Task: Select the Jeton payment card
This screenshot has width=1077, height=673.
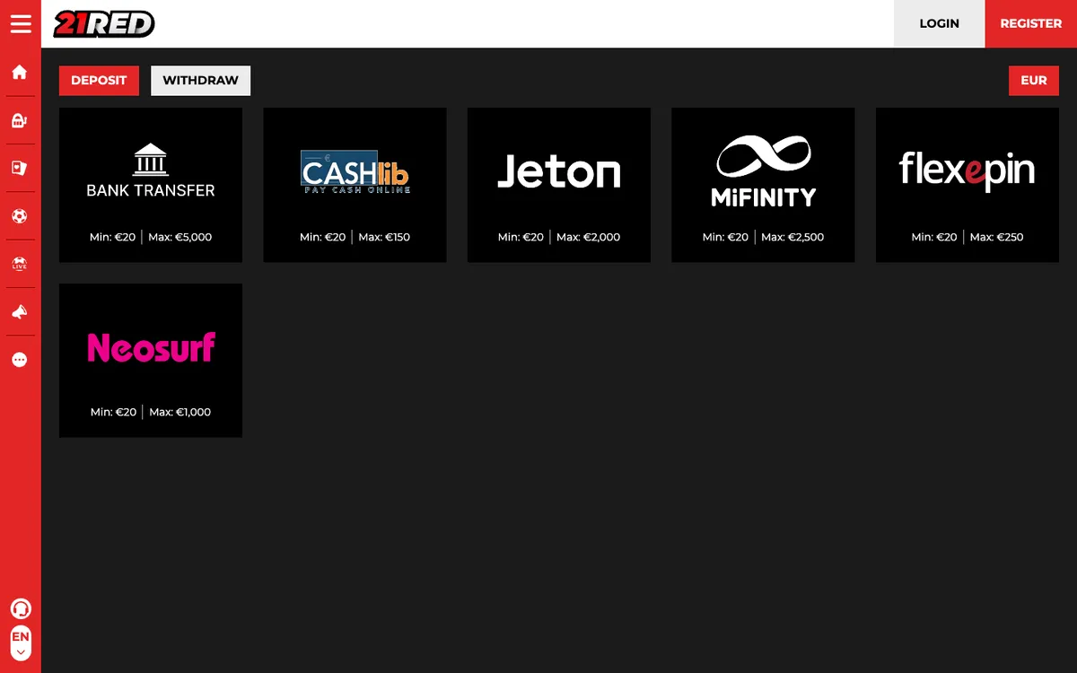Action: point(559,186)
